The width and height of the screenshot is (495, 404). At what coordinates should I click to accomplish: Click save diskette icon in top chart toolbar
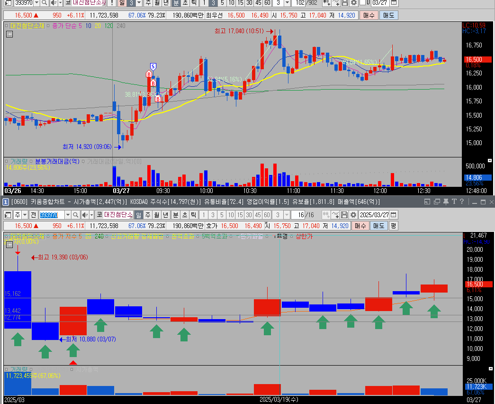345,3
